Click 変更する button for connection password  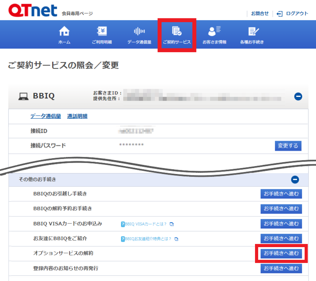pos(288,146)
